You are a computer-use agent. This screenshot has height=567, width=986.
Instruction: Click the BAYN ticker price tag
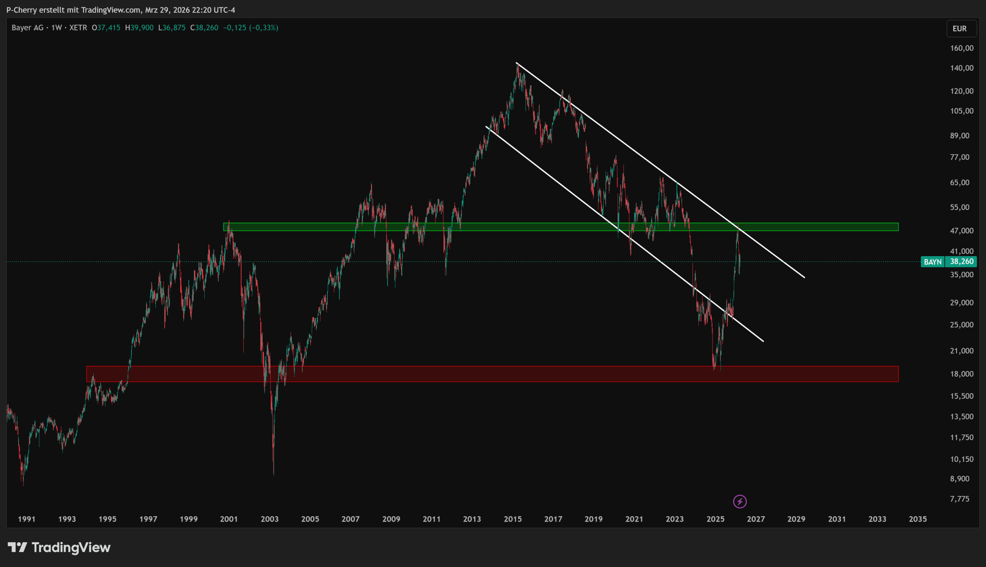tap(932, 262)
